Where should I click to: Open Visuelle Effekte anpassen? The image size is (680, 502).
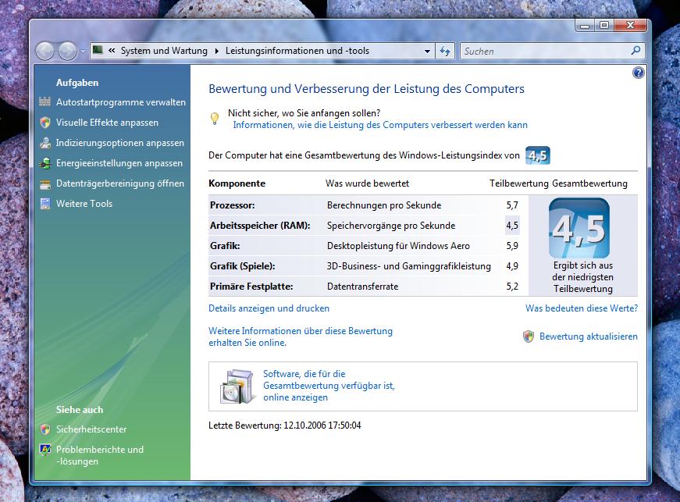[x=107, y=123]
